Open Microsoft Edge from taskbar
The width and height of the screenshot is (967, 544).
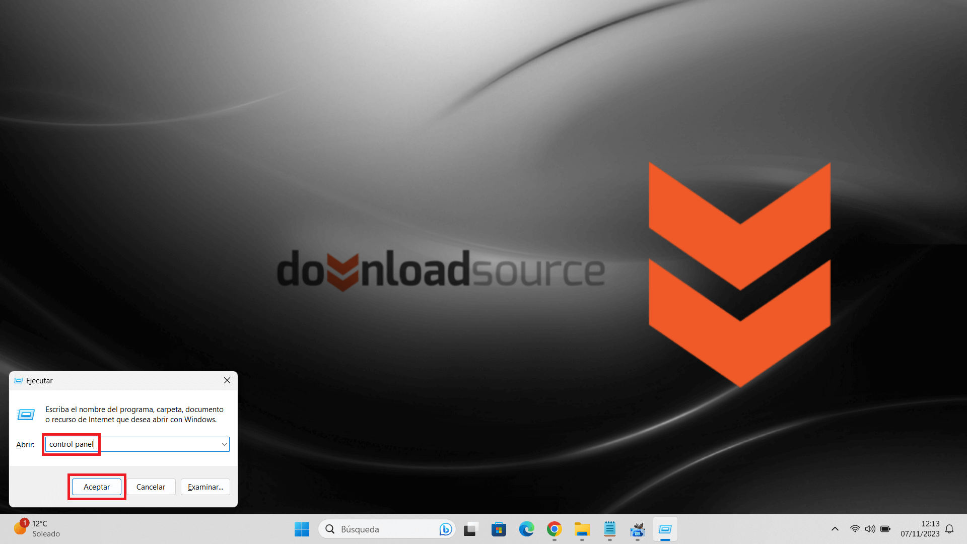tap(526, 529)
